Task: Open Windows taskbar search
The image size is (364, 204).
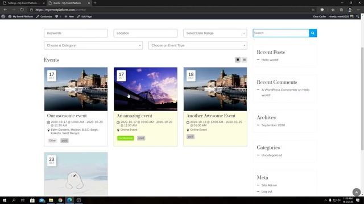Action: pos(14,200)
